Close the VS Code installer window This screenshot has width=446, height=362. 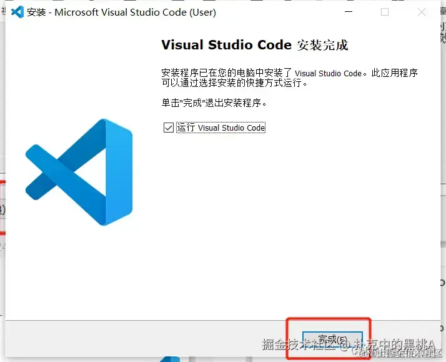pyautogui.click(x=422, y=12)
